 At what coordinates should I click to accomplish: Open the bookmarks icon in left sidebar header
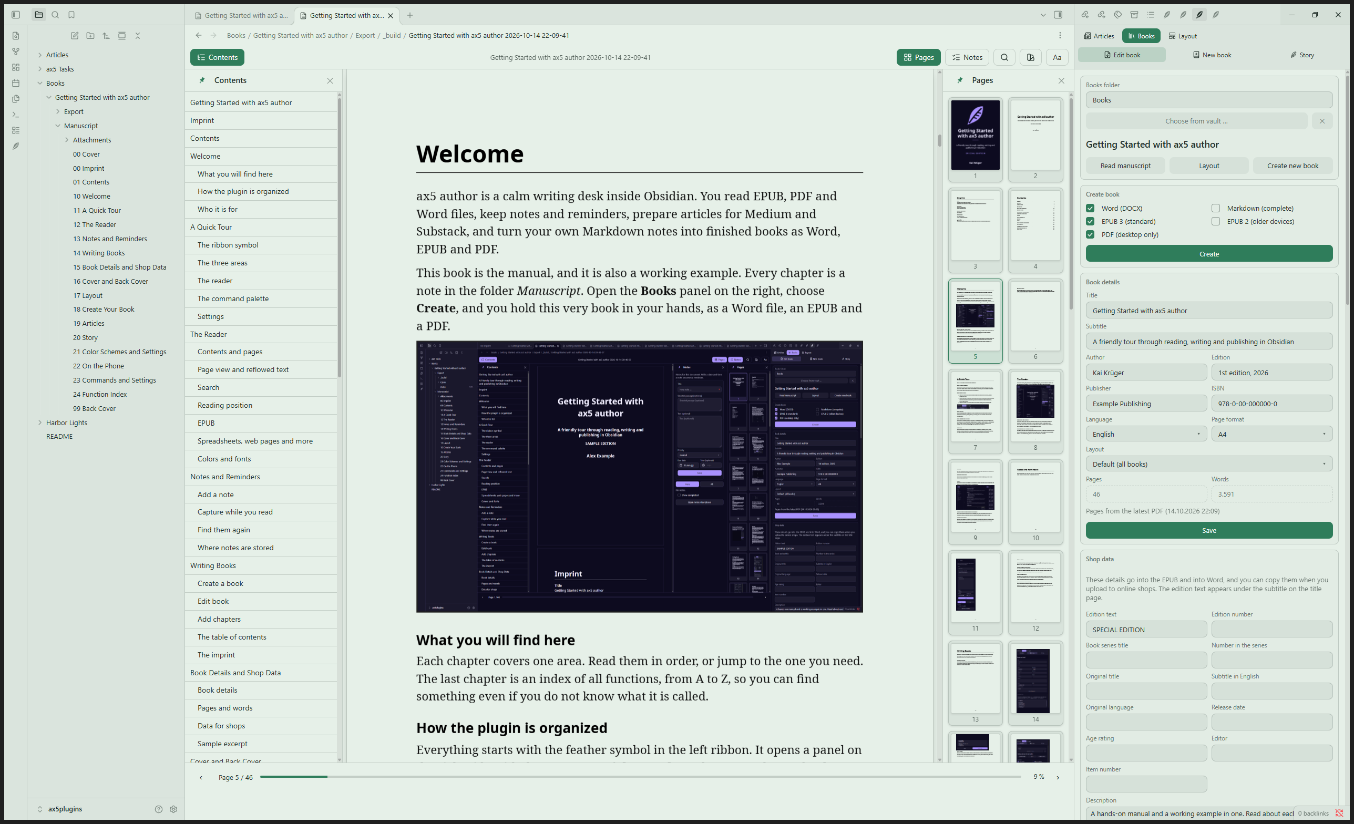point(71,15)
